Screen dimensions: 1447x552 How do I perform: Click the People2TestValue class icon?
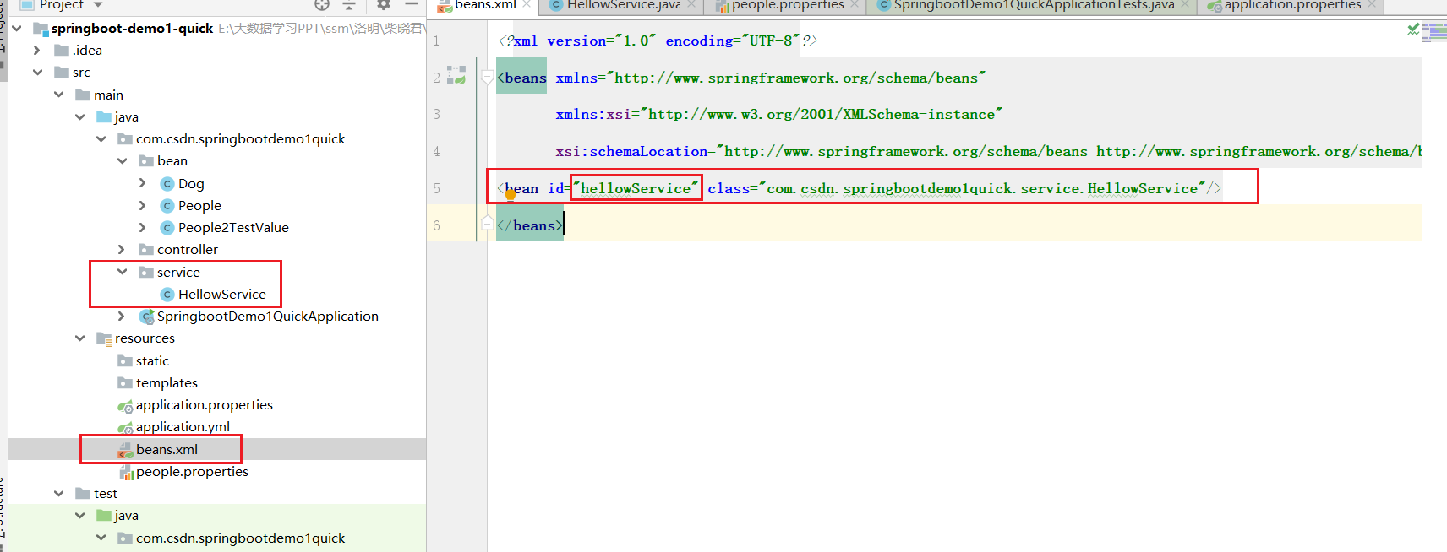pyautogui.click(x=167, y=228)
